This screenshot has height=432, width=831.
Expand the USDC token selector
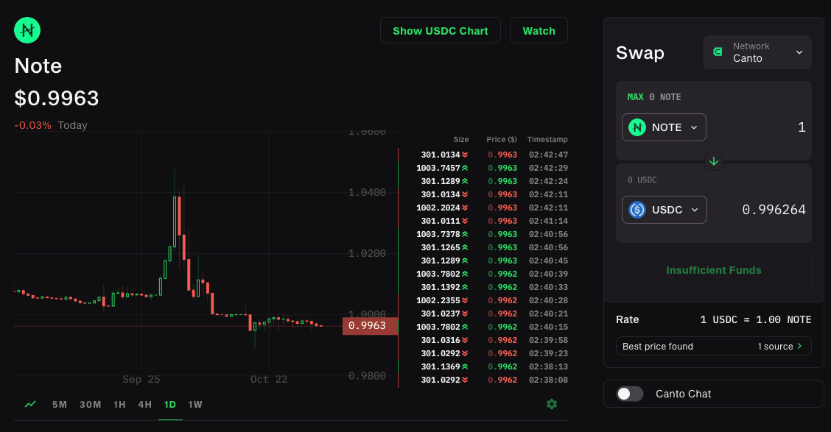[x=665, y=210]
